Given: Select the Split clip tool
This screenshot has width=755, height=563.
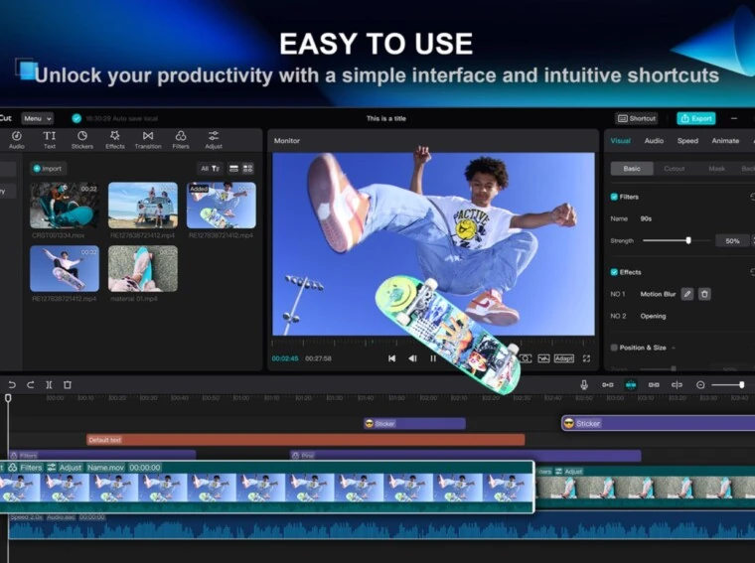Looking at the screenshot, I should tap(49, 384).
